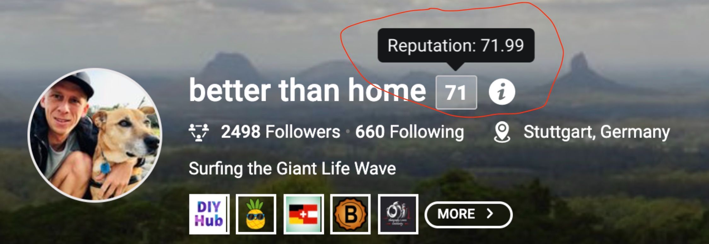Click the Stuttgart, Germany location text
Screen dimensions: 709x244
click(597, 132)
